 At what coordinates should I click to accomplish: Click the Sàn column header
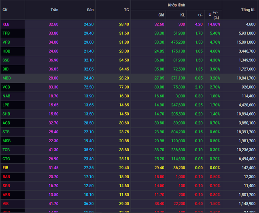tap(90, 9)
